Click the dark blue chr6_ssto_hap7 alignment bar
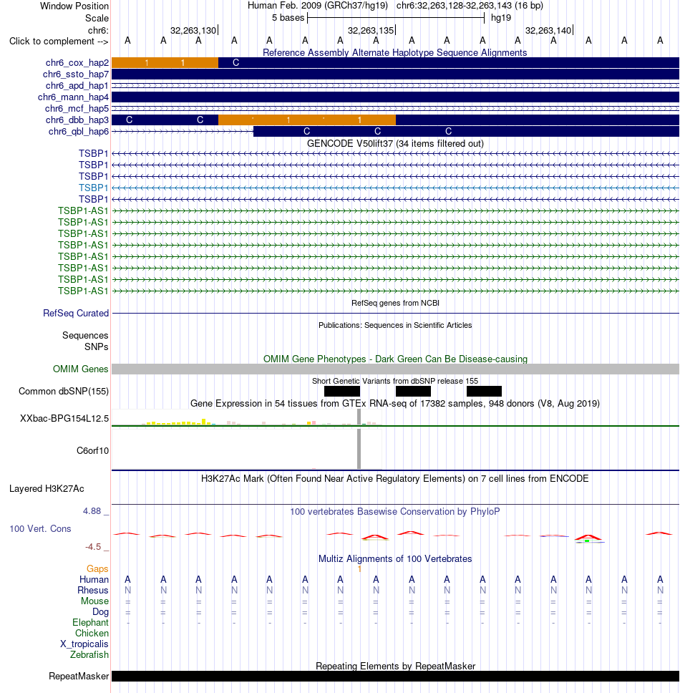680x693 pixels. 395,74
